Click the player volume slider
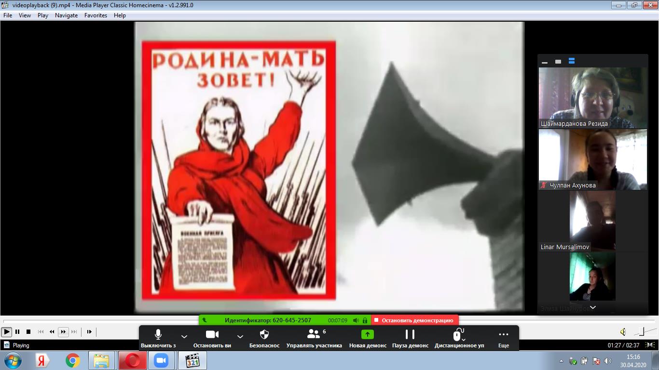The height and width of the screenshot is (370, 659). tap(644, 331)
